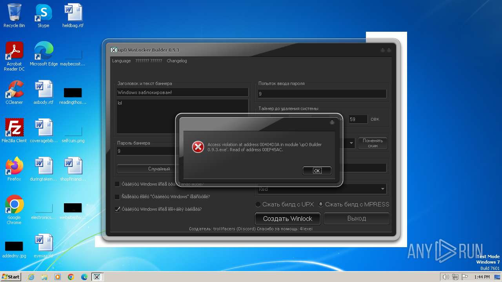
Task: Click the network icon in system tray
Action: pyautogui.click(x=455, y=277)
